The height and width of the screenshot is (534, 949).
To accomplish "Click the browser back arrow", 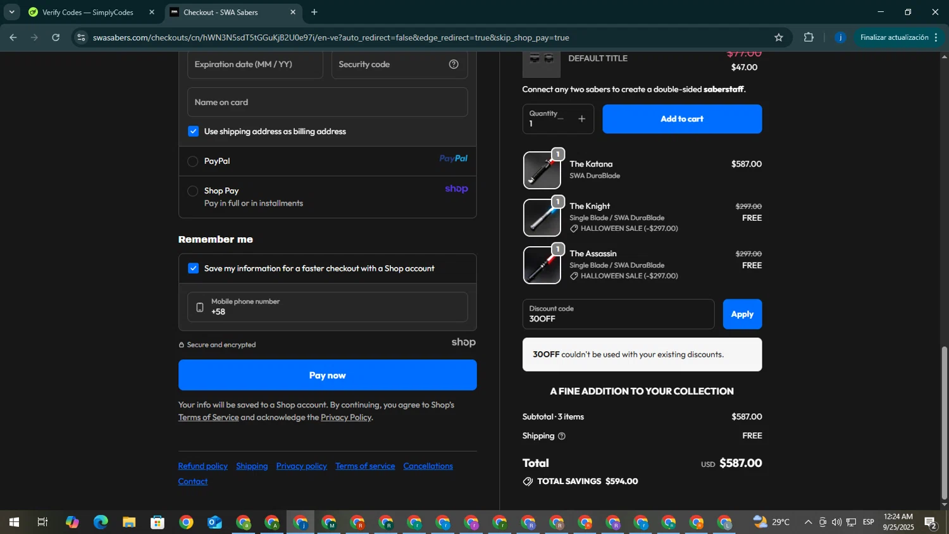I will [13, 37].
